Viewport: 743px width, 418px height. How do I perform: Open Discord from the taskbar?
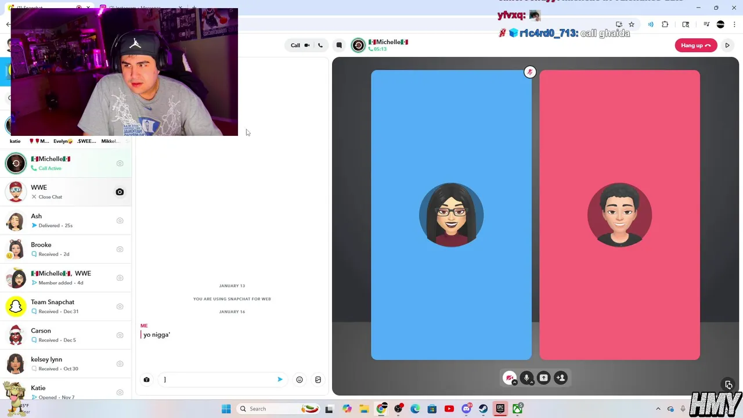point(466,409)
